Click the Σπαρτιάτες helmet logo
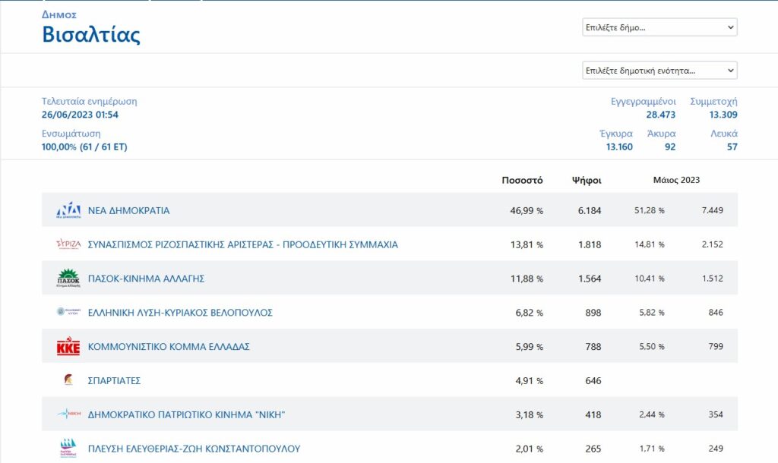 pyautogui.click(x=68, y=380)
